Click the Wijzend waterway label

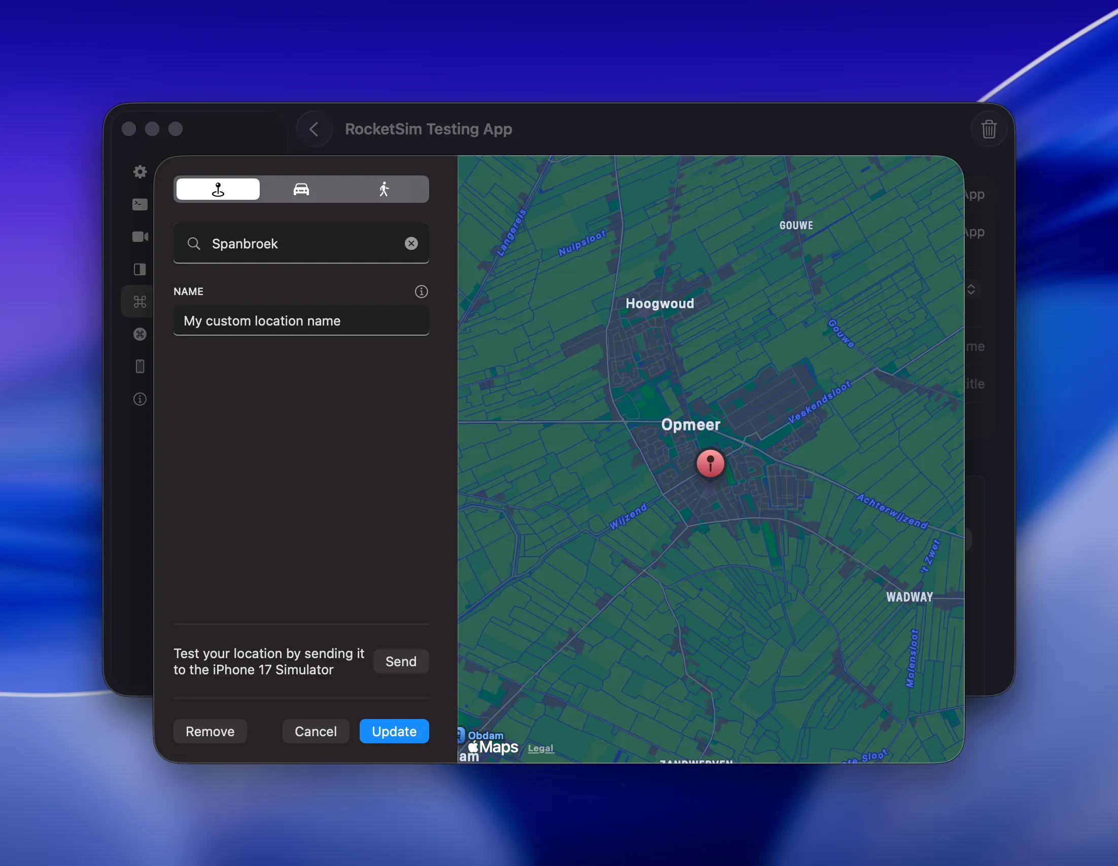click(628, 517)
